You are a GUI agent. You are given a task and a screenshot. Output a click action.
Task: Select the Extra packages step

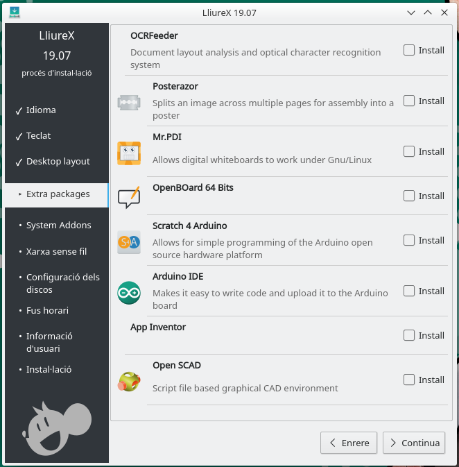(57, 194)
